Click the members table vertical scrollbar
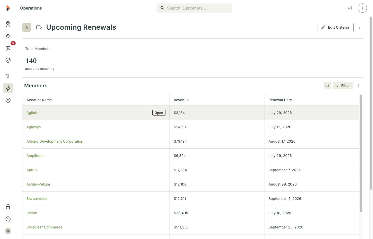The height and width of the screenshot is (239, 373). 361,153
